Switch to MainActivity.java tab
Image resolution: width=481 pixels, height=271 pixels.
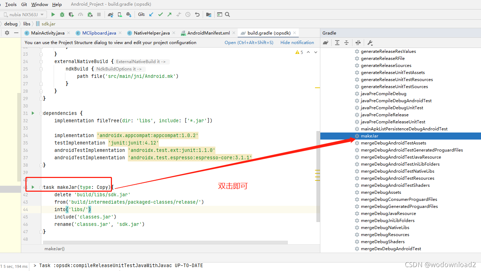coord(48,33)
